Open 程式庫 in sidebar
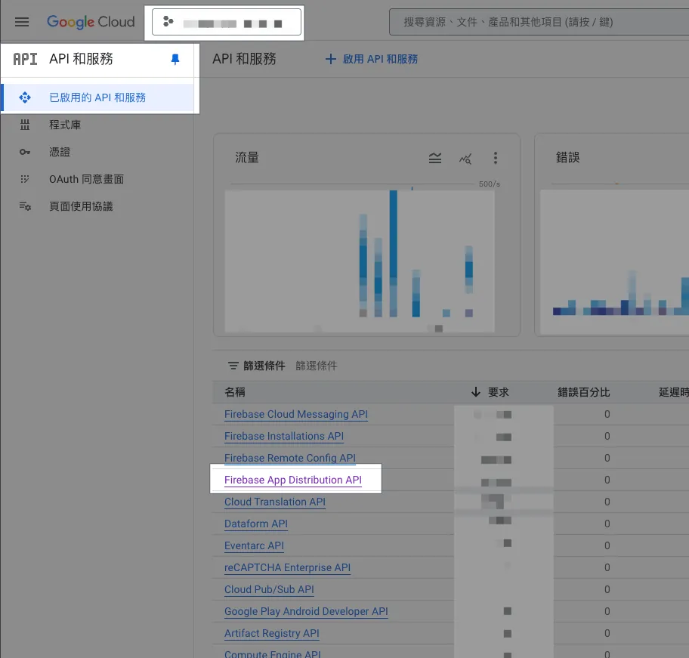Viewport: 689px width, 658px height. [x=65, y=125]
